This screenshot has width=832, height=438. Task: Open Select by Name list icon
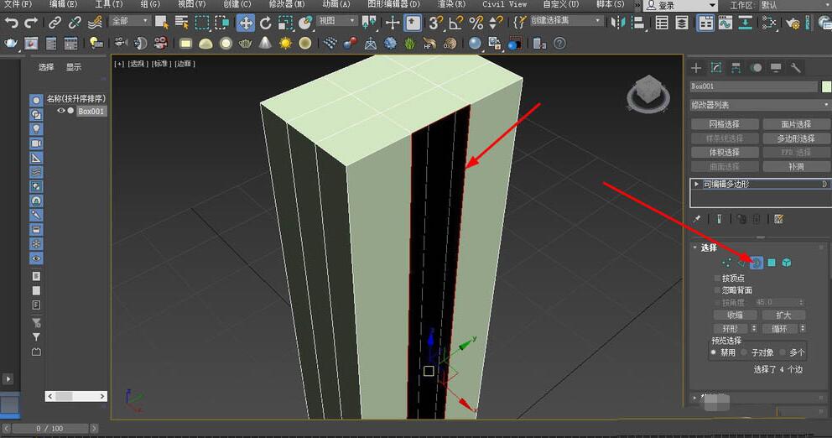[x=182, y=23]
